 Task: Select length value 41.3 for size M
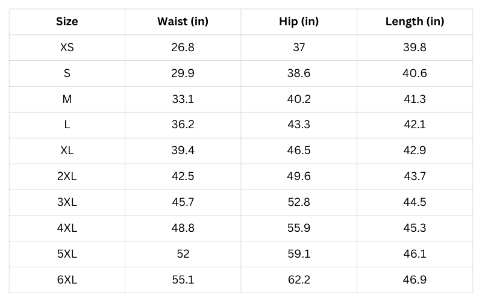coord(415,99)
